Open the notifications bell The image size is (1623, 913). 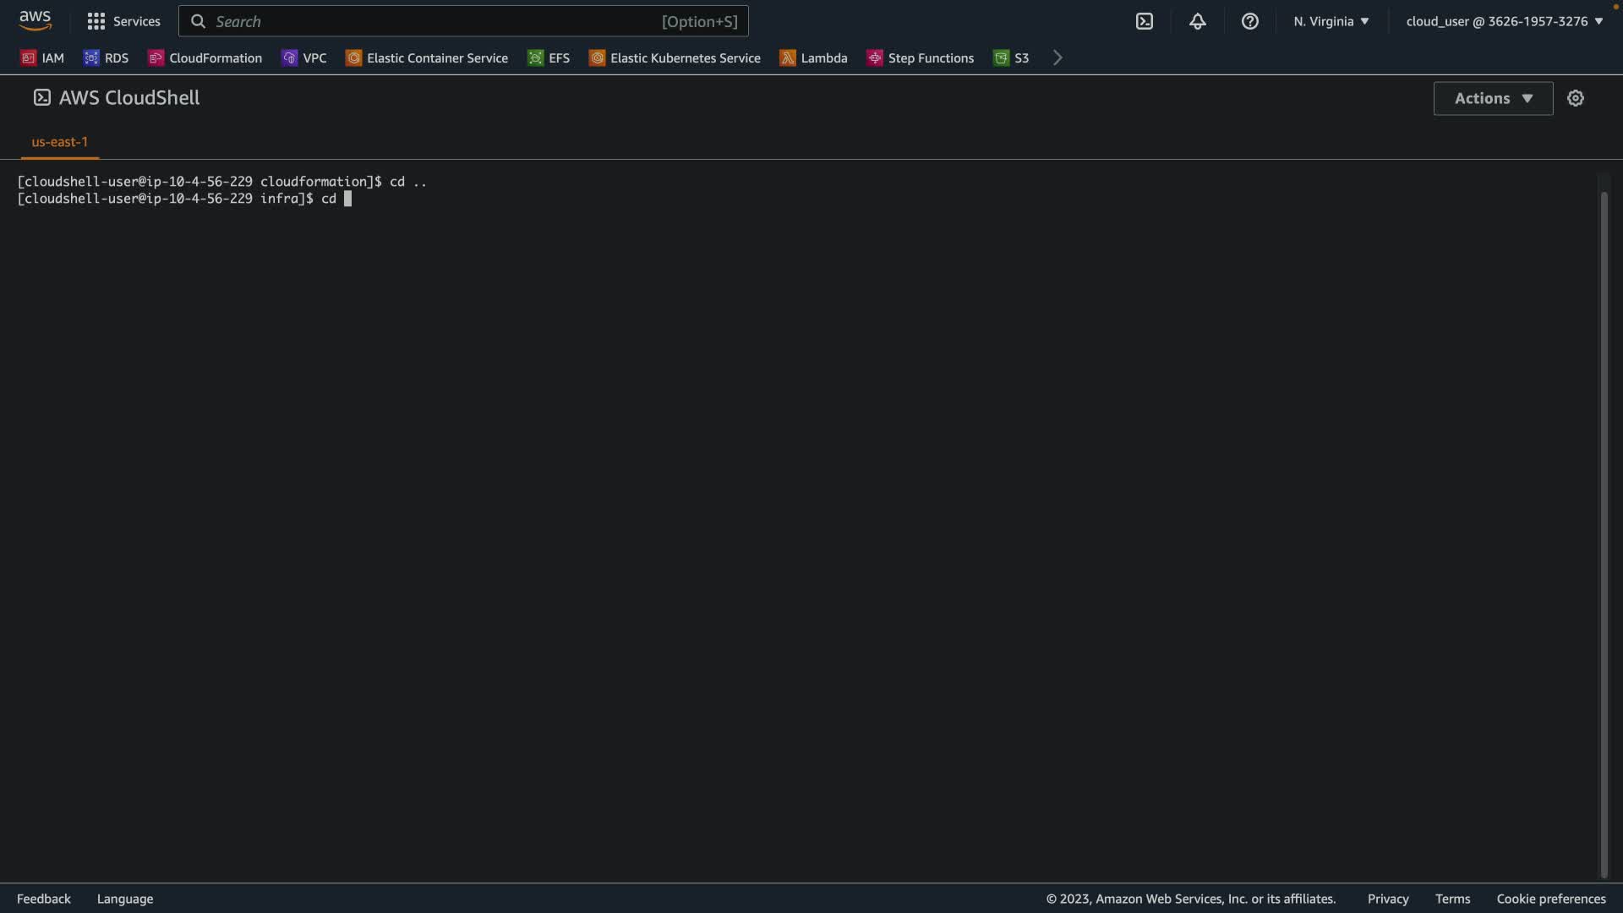click(x=1197, y=21)
